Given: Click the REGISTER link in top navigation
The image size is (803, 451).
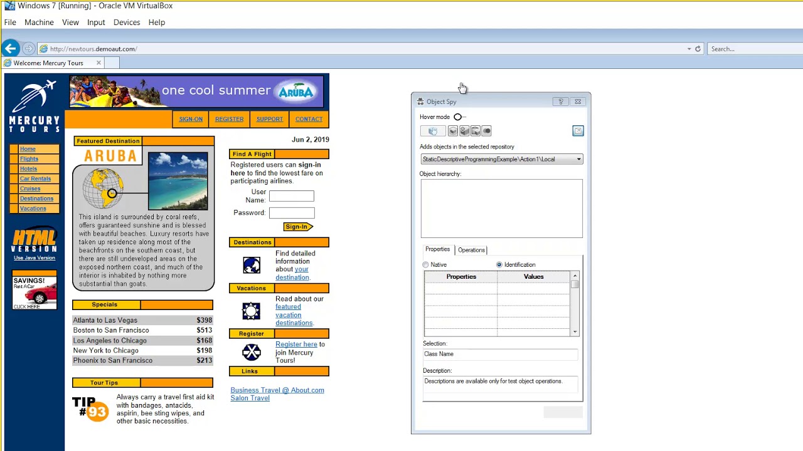Looking at the screenshot, I should (x=229, y=119).
